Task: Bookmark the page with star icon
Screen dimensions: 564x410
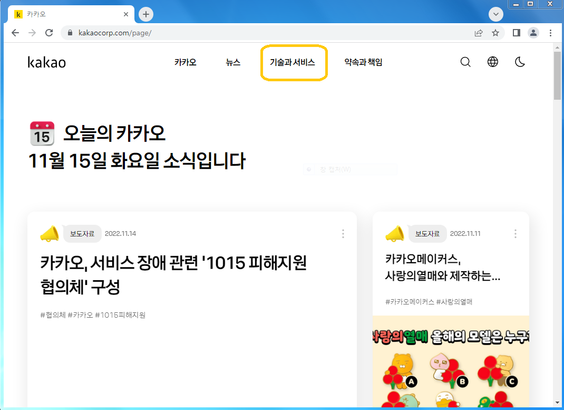Action: [495, 33]
